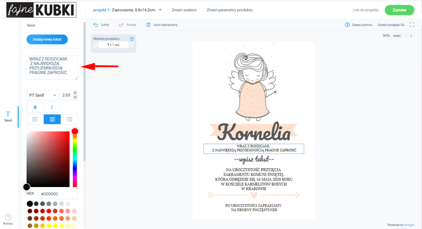
Task: Click the black color picker handle
Action: [27, 187]
